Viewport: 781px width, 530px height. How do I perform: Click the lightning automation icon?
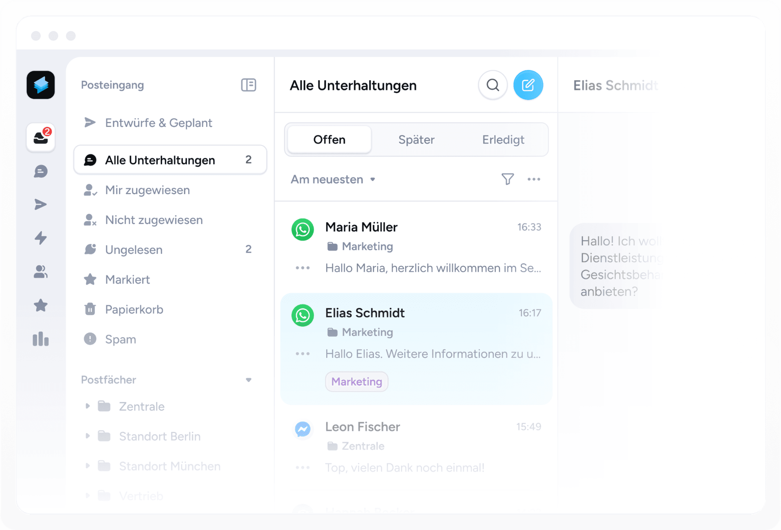[41, 239]
